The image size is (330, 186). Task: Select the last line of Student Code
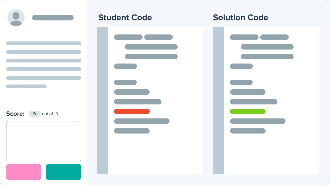click(x=132, y=131)
